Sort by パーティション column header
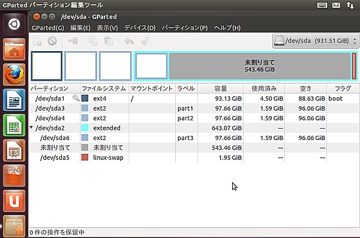 coord(55,88)
